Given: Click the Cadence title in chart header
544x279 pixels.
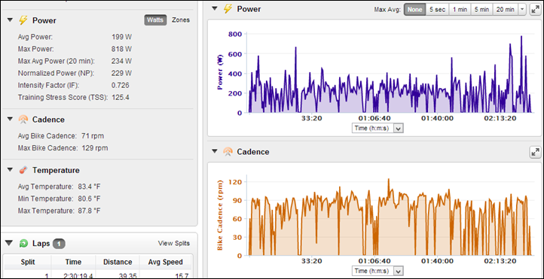Looking at the screenshot, I should click(253, 152).
